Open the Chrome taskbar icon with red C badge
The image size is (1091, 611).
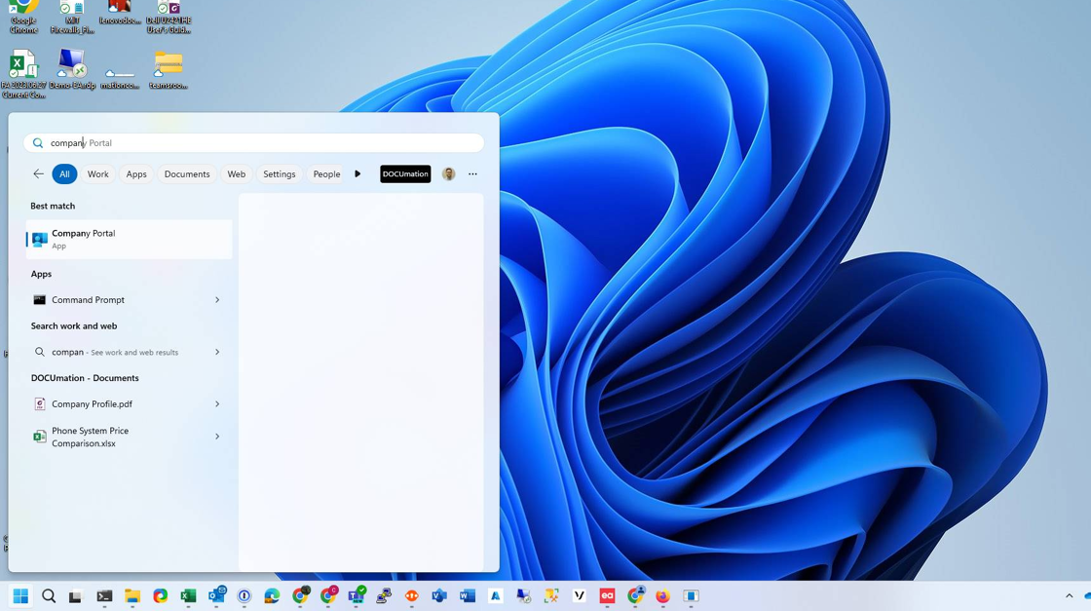(x=328, y=595)
